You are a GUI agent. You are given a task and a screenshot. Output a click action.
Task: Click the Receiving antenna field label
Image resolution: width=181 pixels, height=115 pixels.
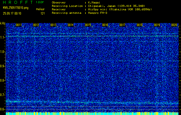click(x=66, y=13)
